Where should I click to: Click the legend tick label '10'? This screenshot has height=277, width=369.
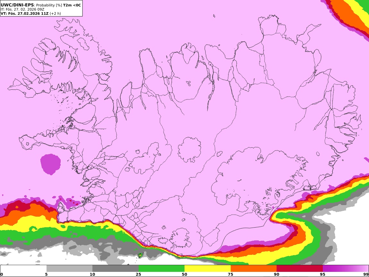pyautogui.click(x=92, y=274)
